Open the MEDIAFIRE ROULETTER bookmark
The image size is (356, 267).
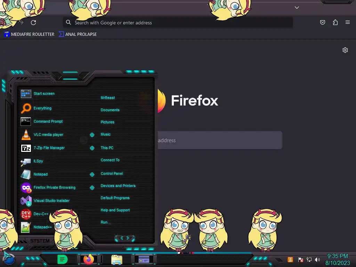[29, 34]
